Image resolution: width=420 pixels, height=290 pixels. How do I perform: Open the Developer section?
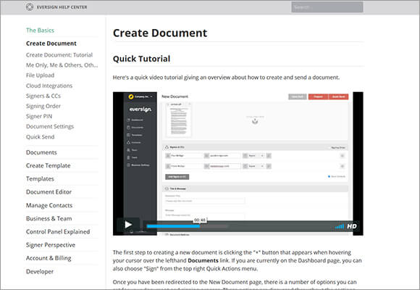(x=40, y=271)
